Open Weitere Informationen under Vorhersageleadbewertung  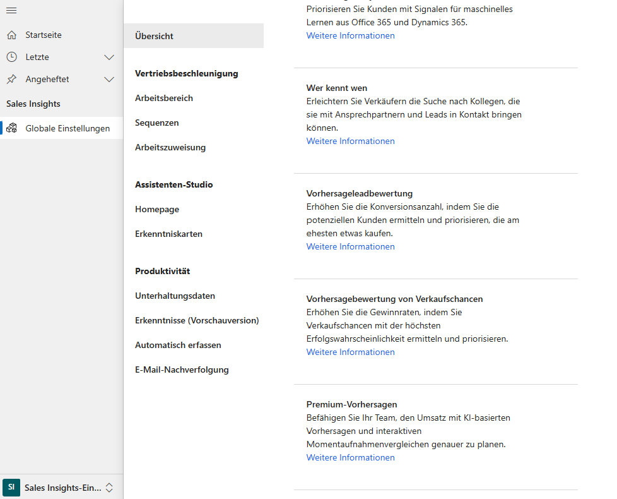click(350, 246)
